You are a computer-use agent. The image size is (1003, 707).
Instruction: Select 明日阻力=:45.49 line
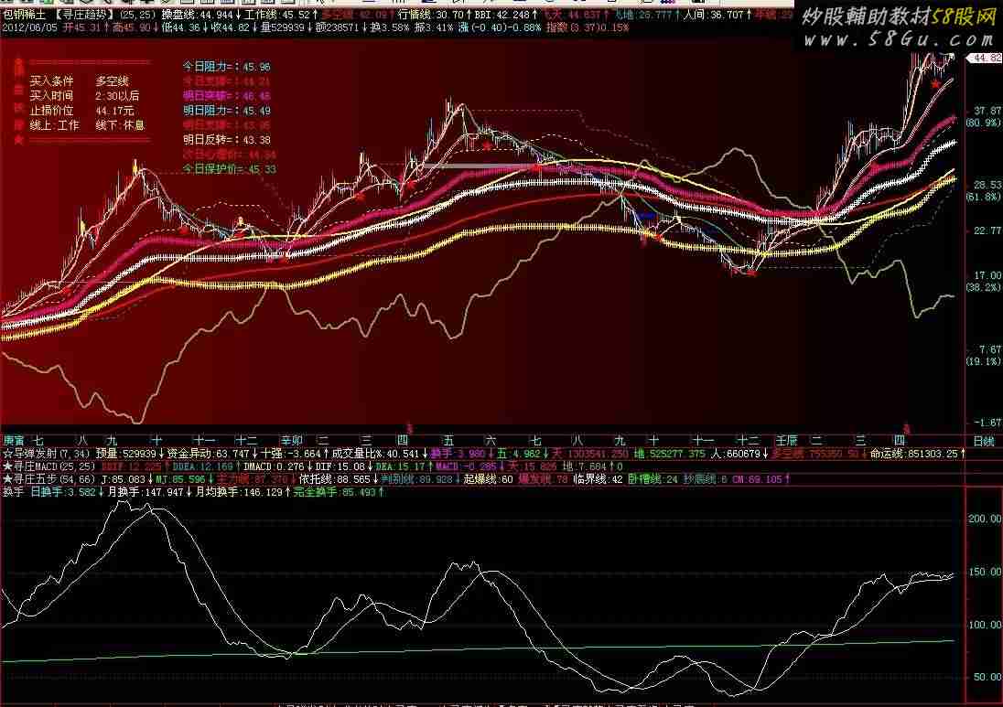click(x=226, y=111)
